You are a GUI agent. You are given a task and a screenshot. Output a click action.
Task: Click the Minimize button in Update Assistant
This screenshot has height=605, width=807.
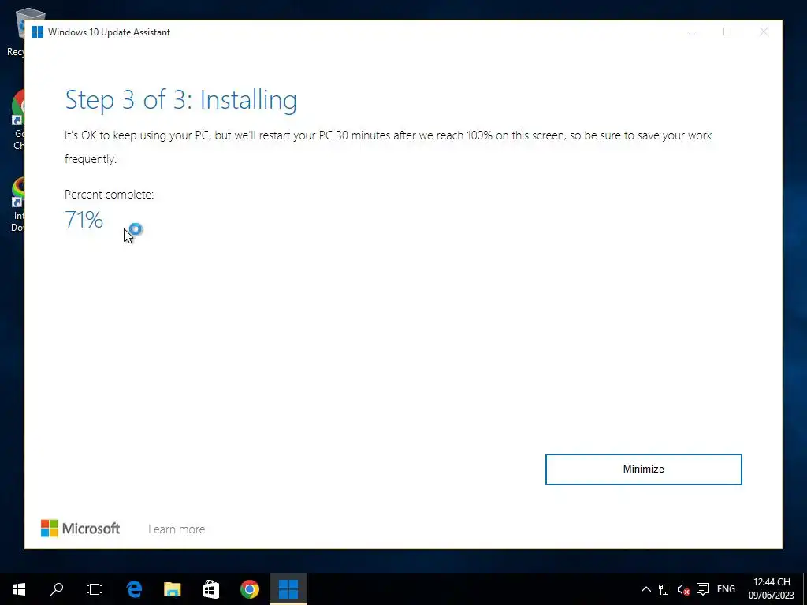point(643,470)
